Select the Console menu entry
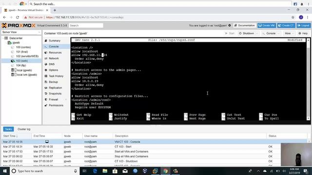This screenshot has height=175, width=312. pos(54,47)
